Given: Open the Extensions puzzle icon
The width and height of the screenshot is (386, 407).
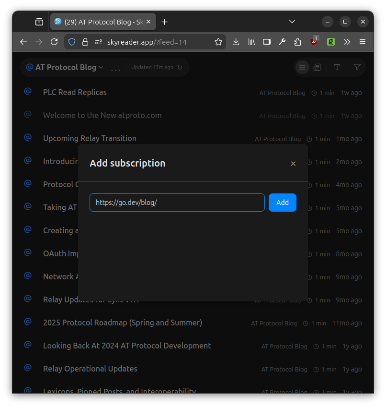Looking at the screenshot, I should [x=297, y=42].
